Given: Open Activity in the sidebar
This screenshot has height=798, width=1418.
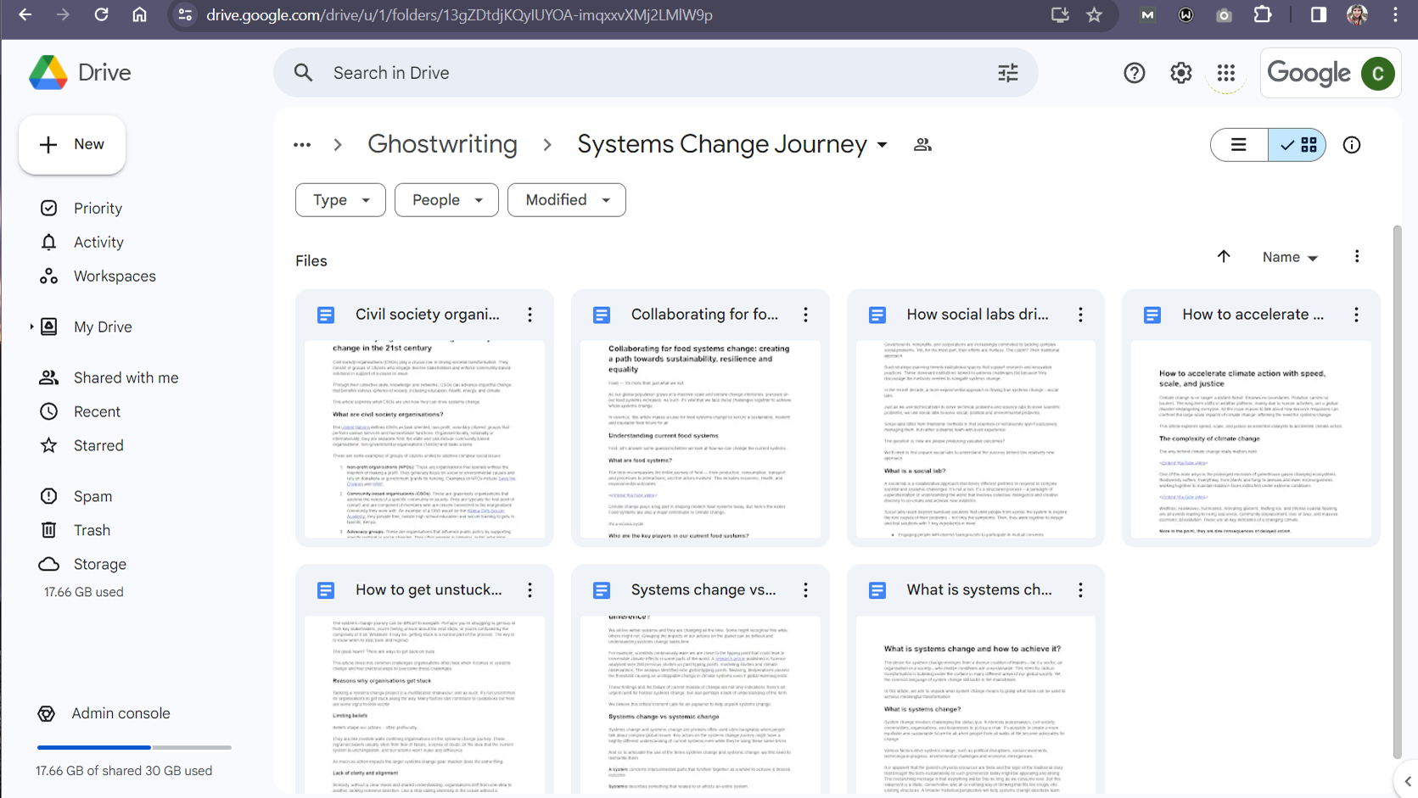Looking at the screenshot, I should coord(98,243).
